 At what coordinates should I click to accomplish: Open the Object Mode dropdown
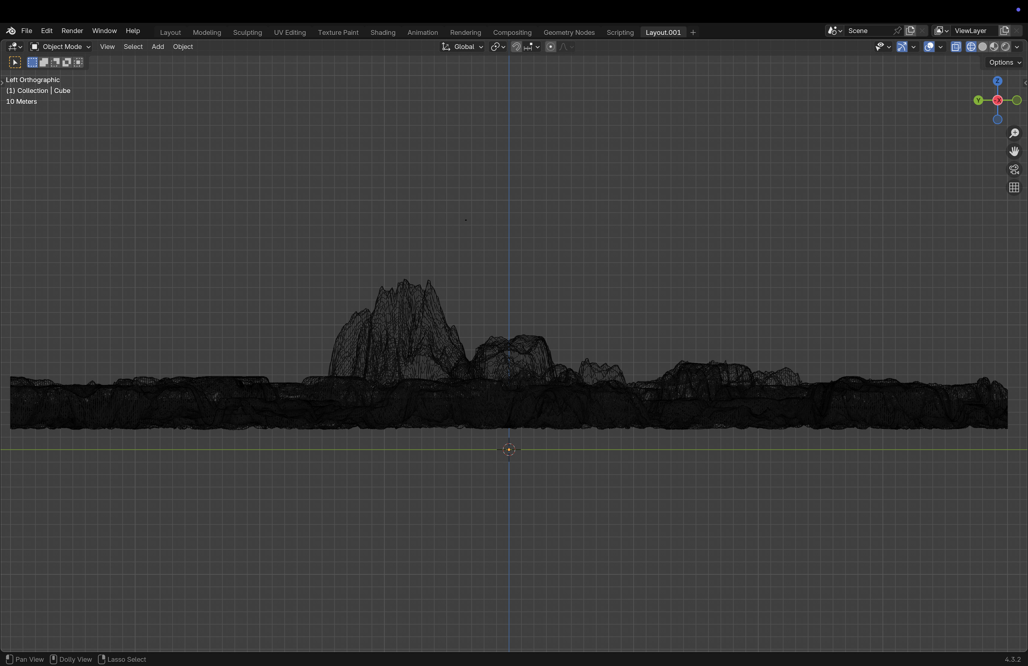60,47
